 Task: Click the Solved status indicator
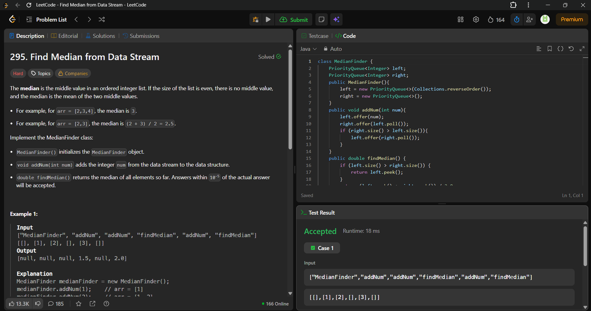[269, 57]
